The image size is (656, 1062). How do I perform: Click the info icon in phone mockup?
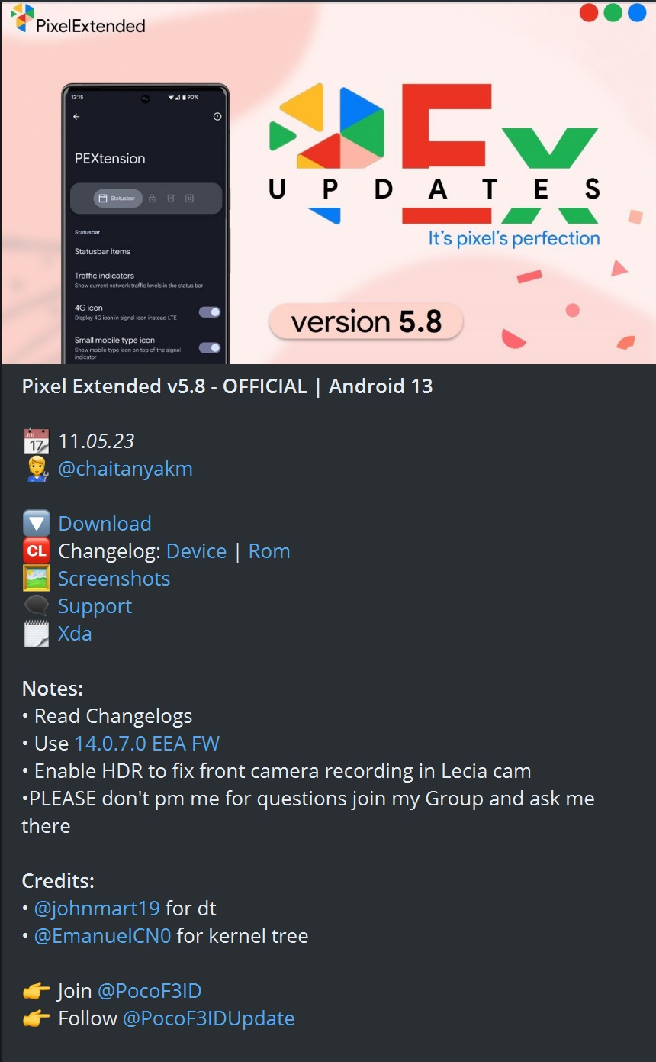coord(217,117)
